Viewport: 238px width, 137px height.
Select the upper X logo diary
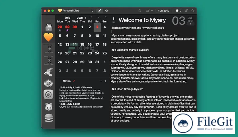(49, 49)
